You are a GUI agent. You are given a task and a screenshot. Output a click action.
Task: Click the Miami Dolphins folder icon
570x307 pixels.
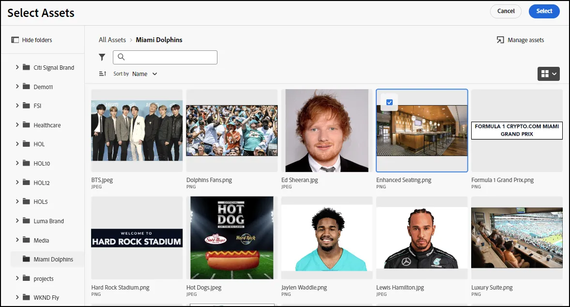click(x=26, y=259)
